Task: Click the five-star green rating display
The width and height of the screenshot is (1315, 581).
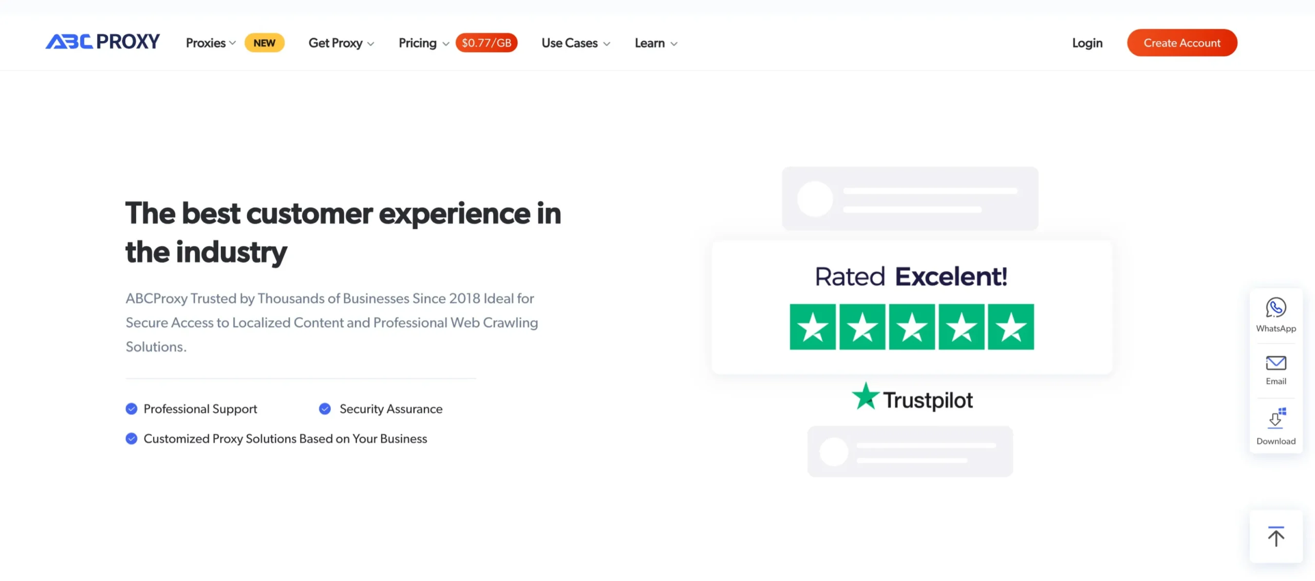Action: point(912,326)
